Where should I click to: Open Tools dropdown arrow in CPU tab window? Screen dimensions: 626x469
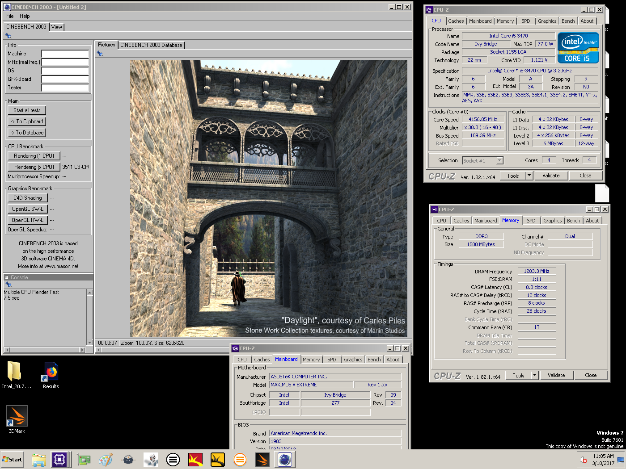coord(529,176)
